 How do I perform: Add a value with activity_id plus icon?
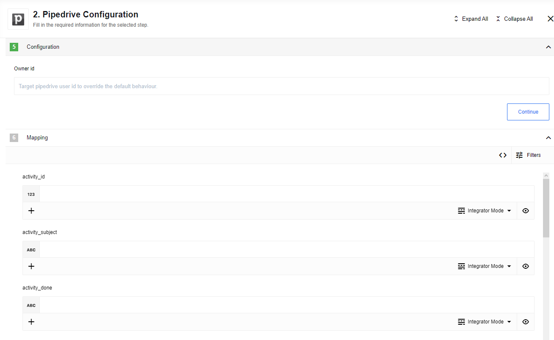[x=31, y=211]
